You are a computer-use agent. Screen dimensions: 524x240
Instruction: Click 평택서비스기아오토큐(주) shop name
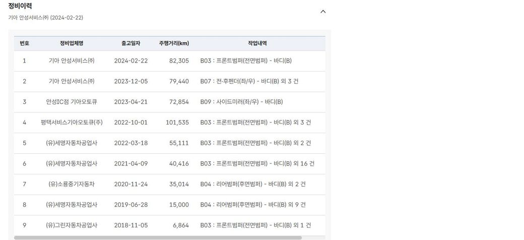coord(71,123)
